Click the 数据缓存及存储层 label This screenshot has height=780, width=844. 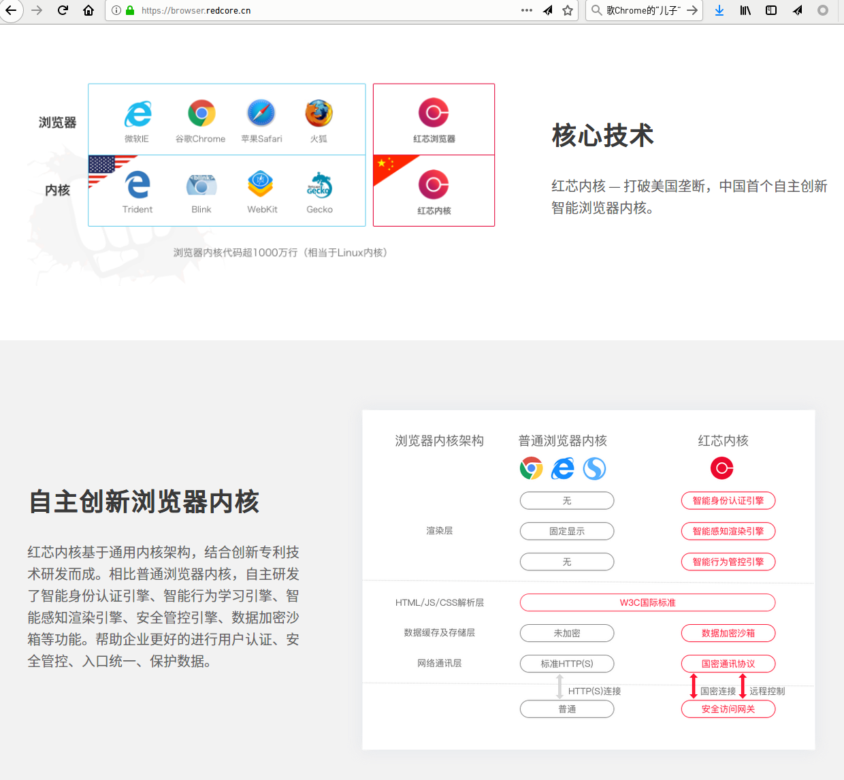[440, 633]
